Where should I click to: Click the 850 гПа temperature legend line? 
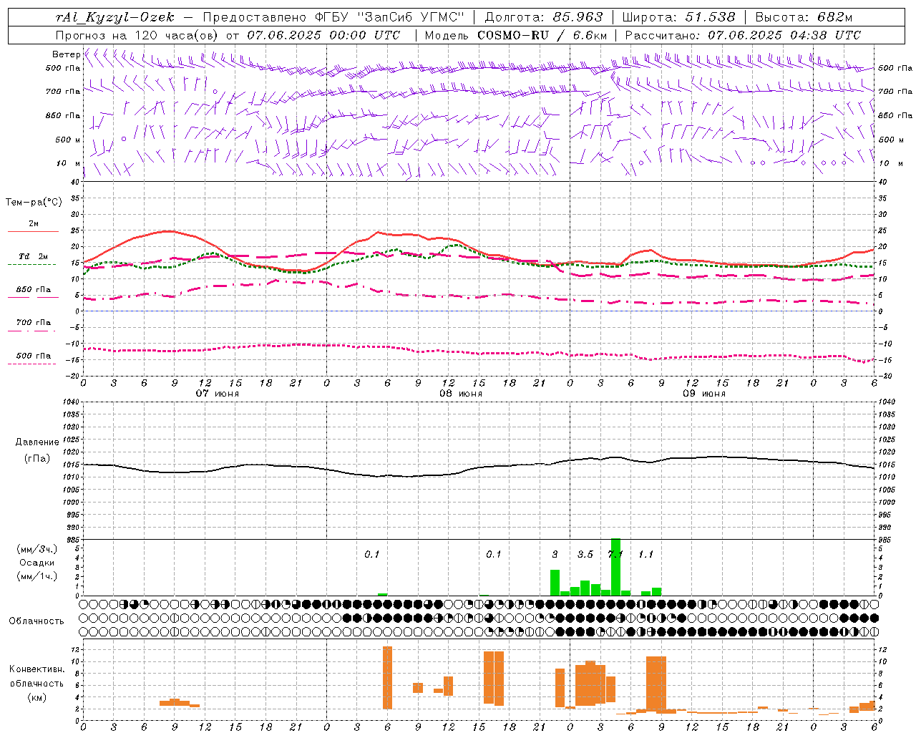click(x=33, y=298)
